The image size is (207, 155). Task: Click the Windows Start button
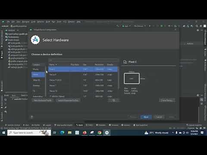click(x=3, y=133)
